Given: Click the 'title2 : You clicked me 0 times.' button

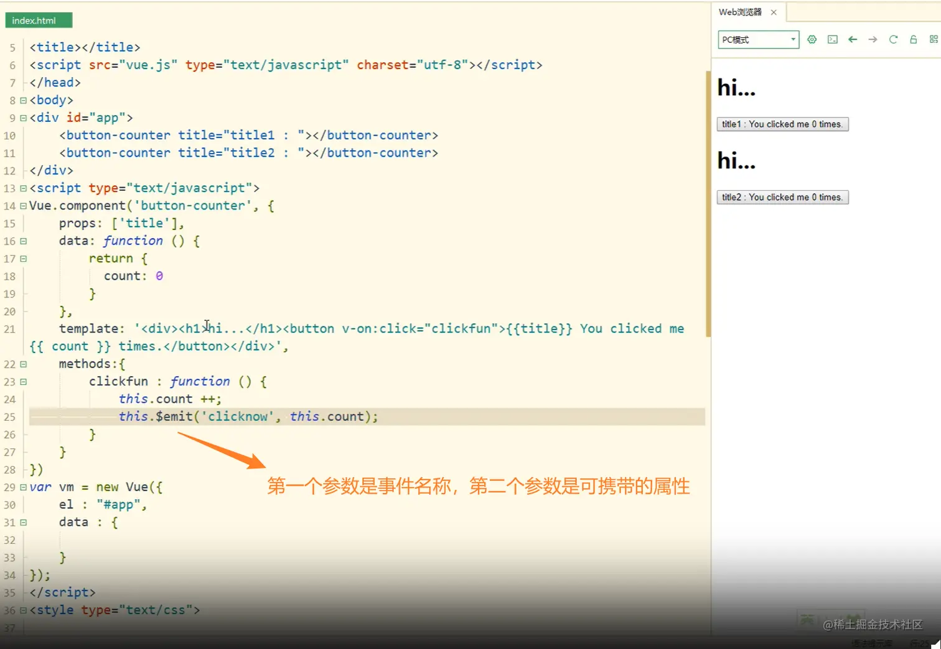Looking at the screenshot, I should click(x=782, y=197).
